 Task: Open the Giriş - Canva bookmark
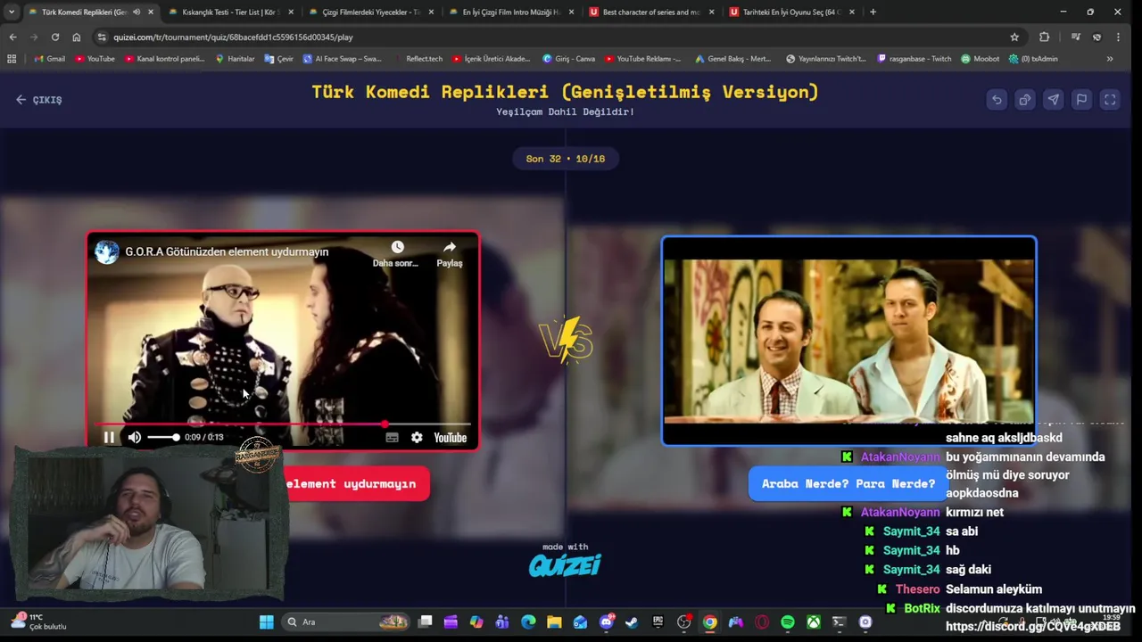[x=569, y=59]
